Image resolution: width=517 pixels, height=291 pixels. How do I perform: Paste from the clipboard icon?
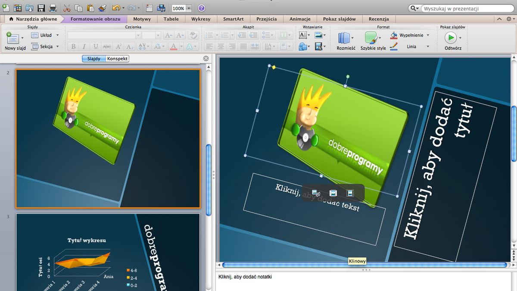click(x=90, y=8)
